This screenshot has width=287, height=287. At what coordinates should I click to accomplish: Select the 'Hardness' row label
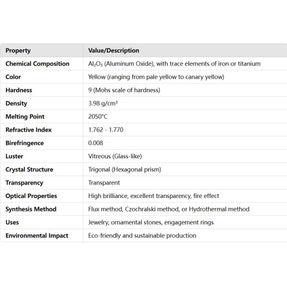pos(19,90)
